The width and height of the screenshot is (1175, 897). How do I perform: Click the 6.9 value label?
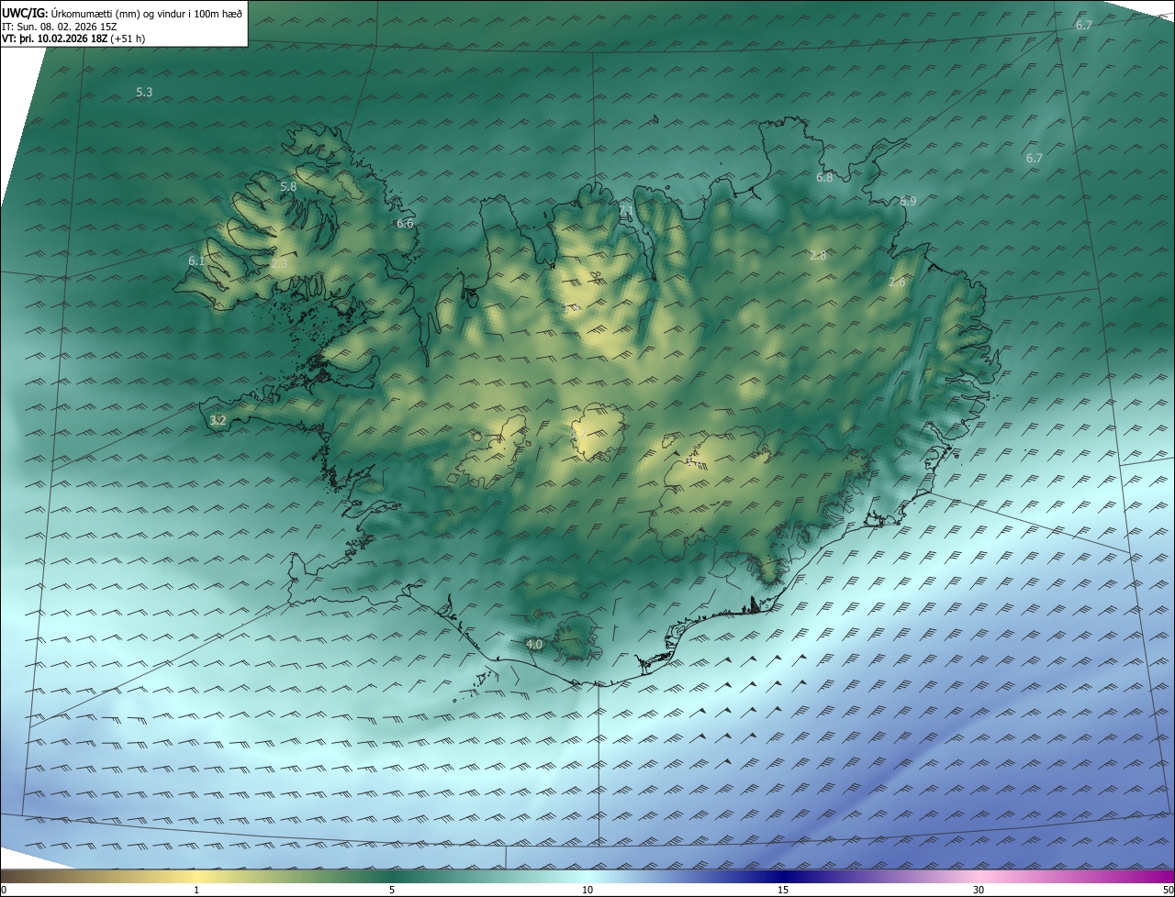908,202
